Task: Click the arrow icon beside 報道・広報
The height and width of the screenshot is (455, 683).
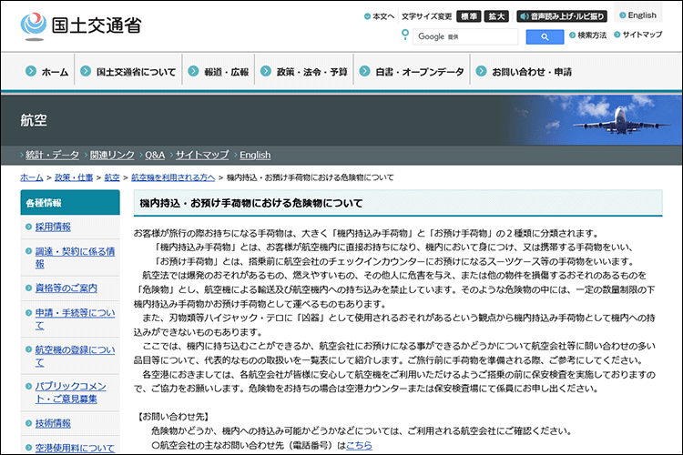Action: point(193,71)
